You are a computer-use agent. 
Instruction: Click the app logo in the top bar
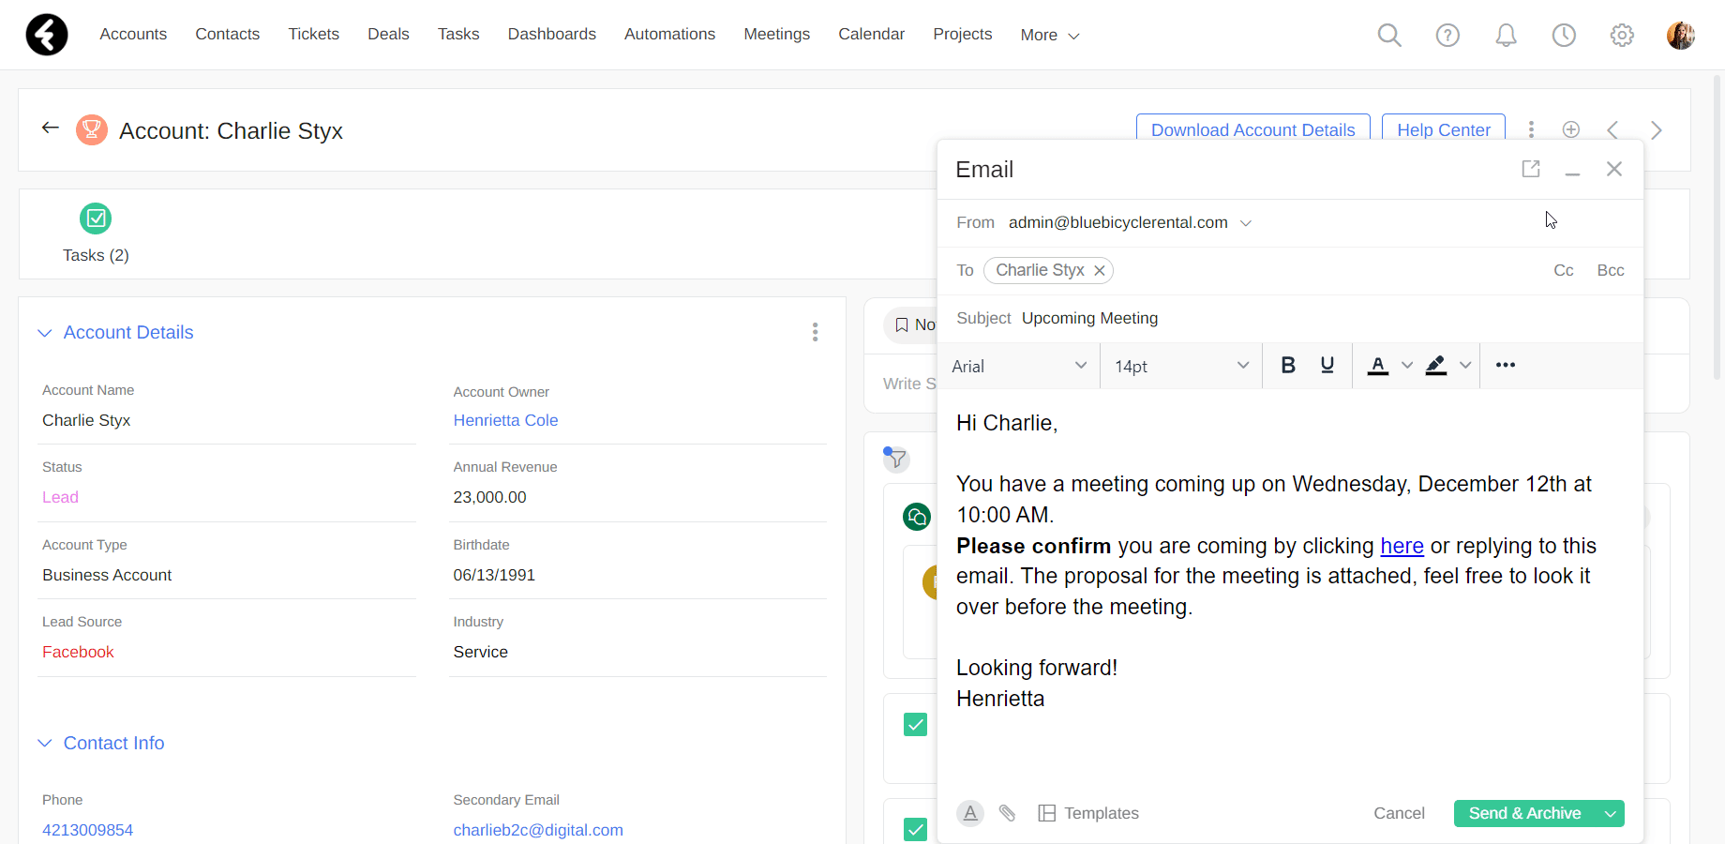click(x=47, y=35)
